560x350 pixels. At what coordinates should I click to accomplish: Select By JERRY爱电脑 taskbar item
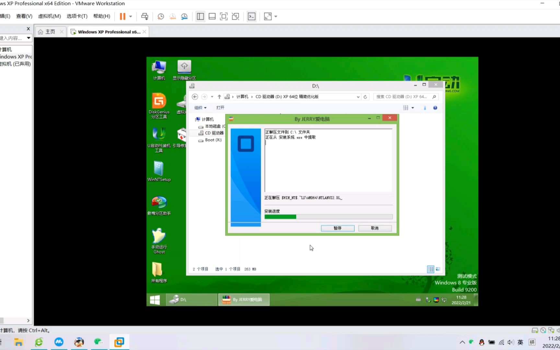[244, 300]
